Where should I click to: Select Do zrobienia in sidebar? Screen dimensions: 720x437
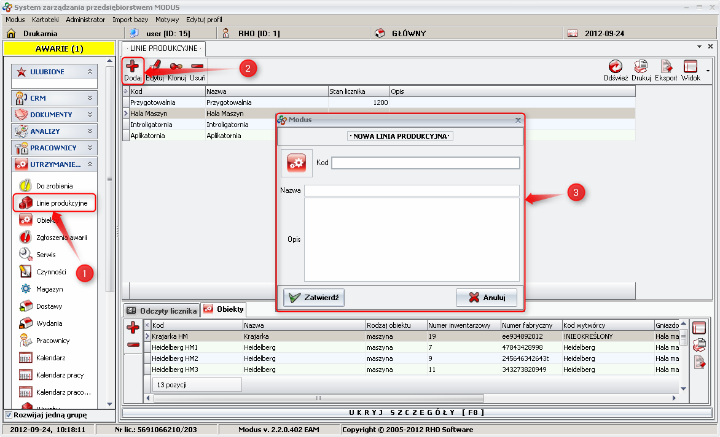tap(54, 186)
